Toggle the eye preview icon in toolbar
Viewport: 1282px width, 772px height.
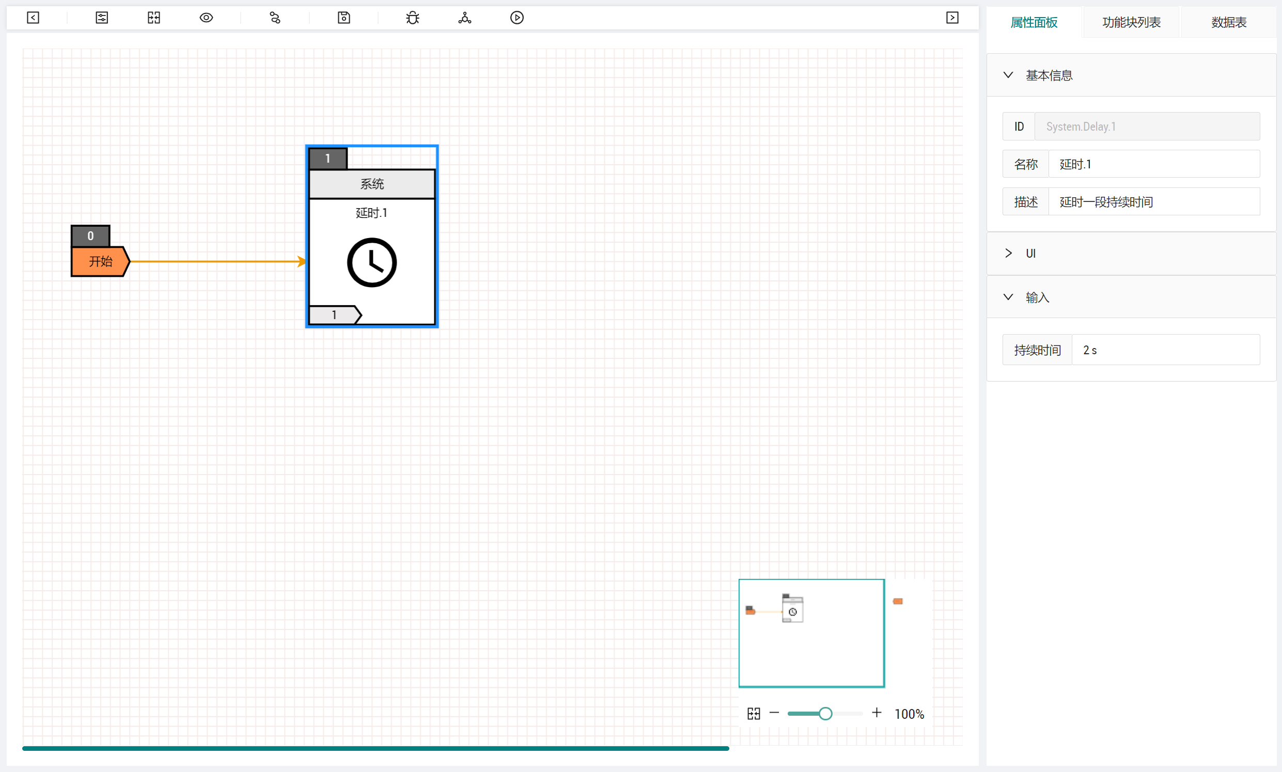[206, 18]
